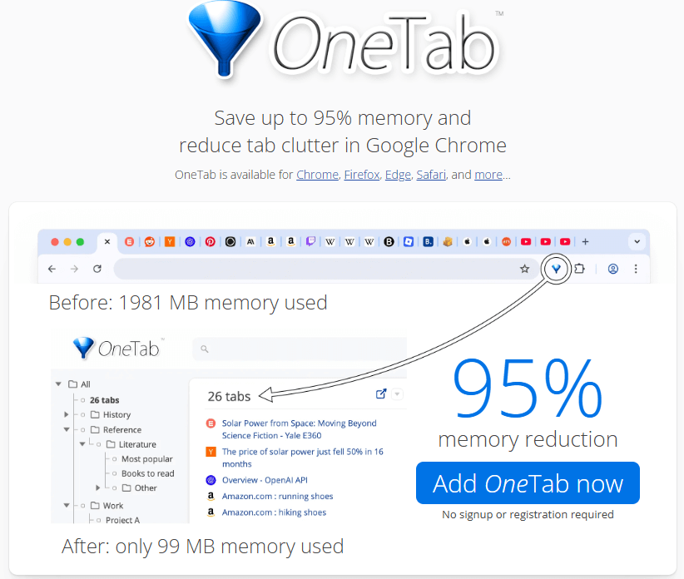Open the Firefox availability link
The width and height of the screenshot is (684, 579).
coord(361,175)
